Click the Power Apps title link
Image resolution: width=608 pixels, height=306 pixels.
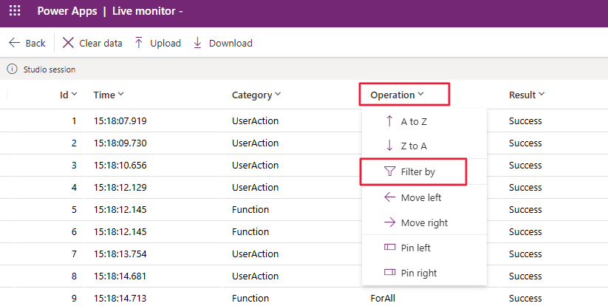coord(67,11)
